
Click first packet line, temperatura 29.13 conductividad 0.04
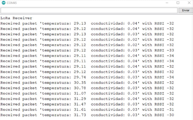tap(87, 23)
